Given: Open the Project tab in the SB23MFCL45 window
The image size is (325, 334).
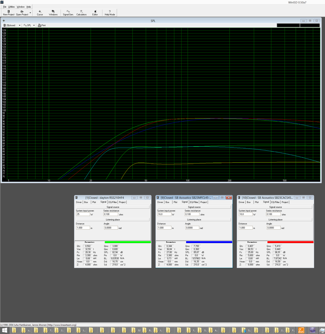Looking at the screenshot, I should pos(204,202).
